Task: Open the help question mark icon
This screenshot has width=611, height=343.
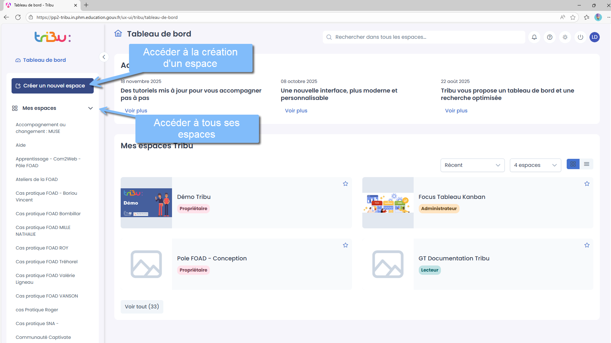Action: 550,37
